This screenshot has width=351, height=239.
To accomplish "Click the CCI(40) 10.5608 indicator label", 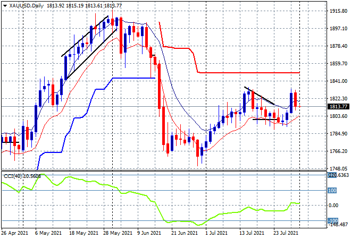I will point(22,176).
